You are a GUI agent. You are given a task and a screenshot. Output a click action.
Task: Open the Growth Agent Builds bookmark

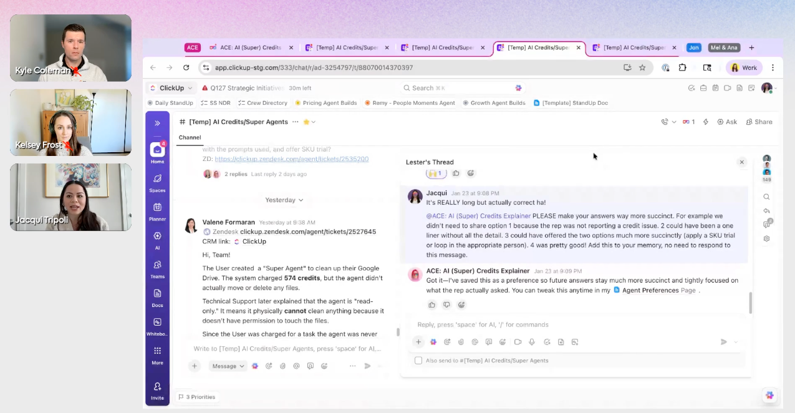tap(494, 103)
